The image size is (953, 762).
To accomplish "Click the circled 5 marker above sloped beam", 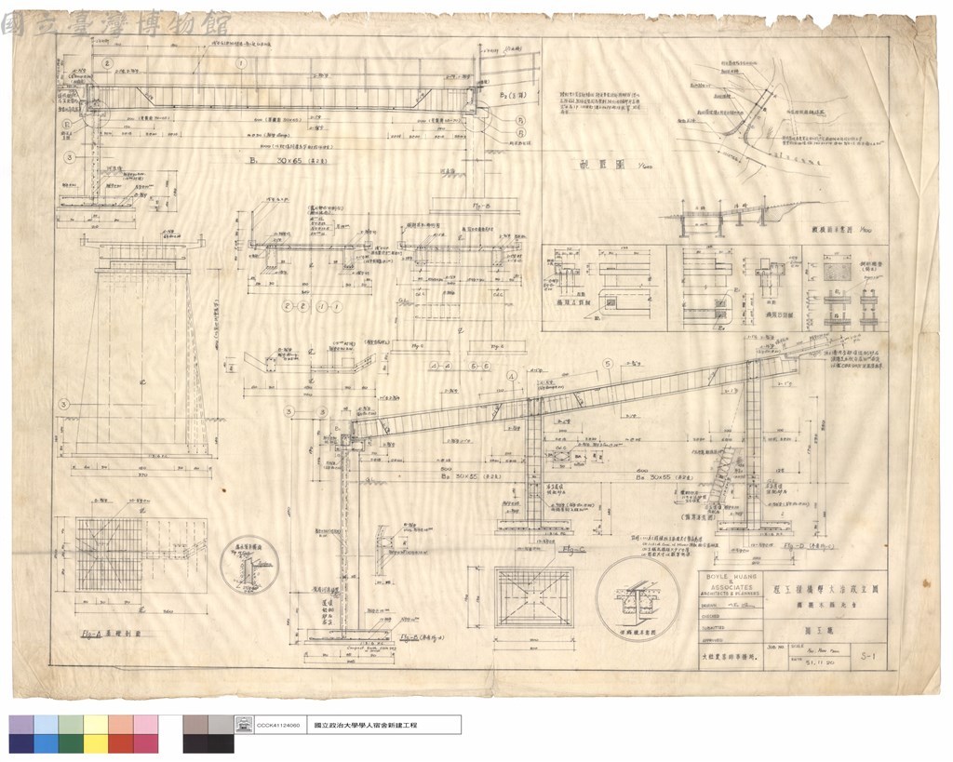I will [x=607, y=364].
